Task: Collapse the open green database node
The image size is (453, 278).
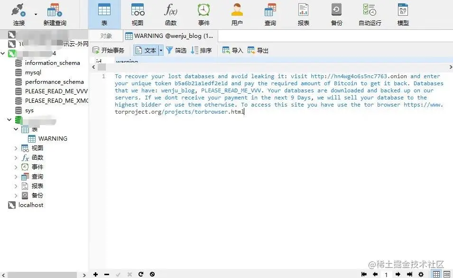Action: tap(9, 120)
